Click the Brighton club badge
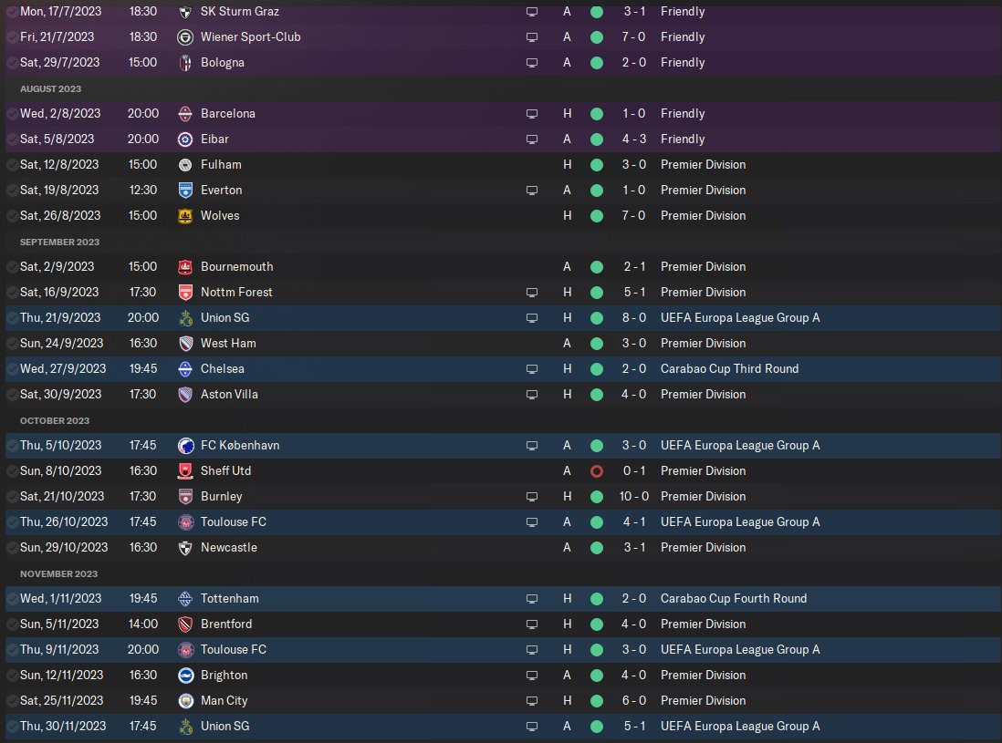The image size is (1002, 743). click(185, 676)
